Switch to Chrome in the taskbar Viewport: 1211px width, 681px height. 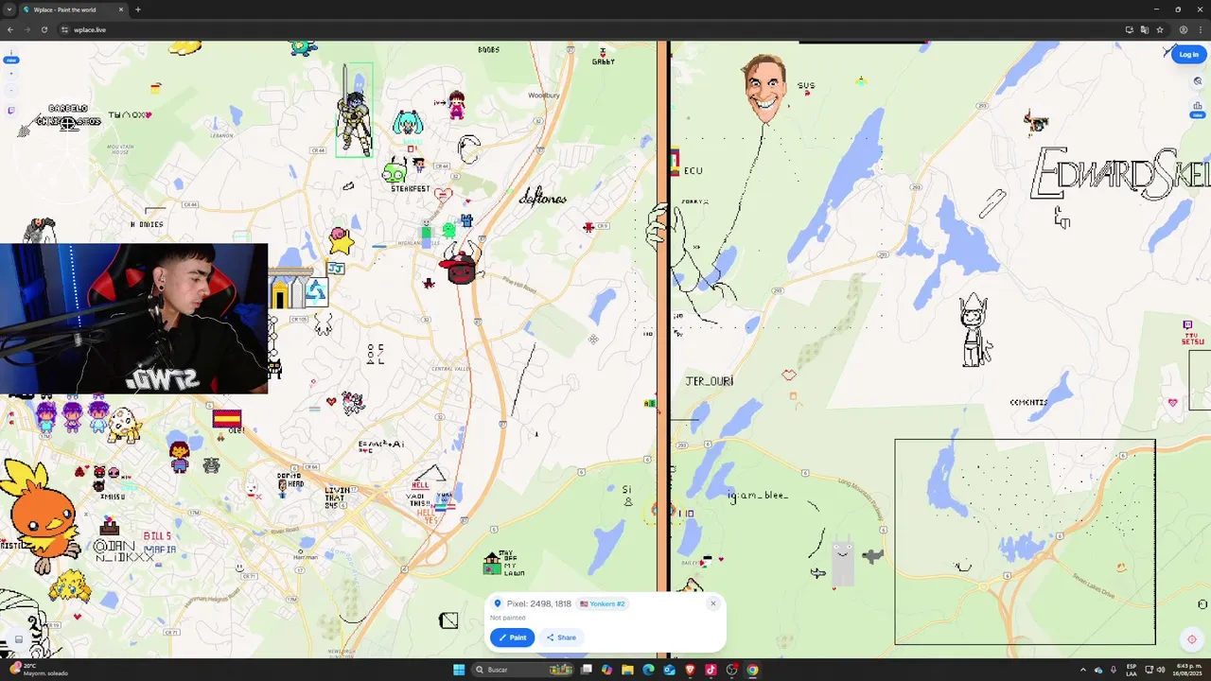(752, 670)
